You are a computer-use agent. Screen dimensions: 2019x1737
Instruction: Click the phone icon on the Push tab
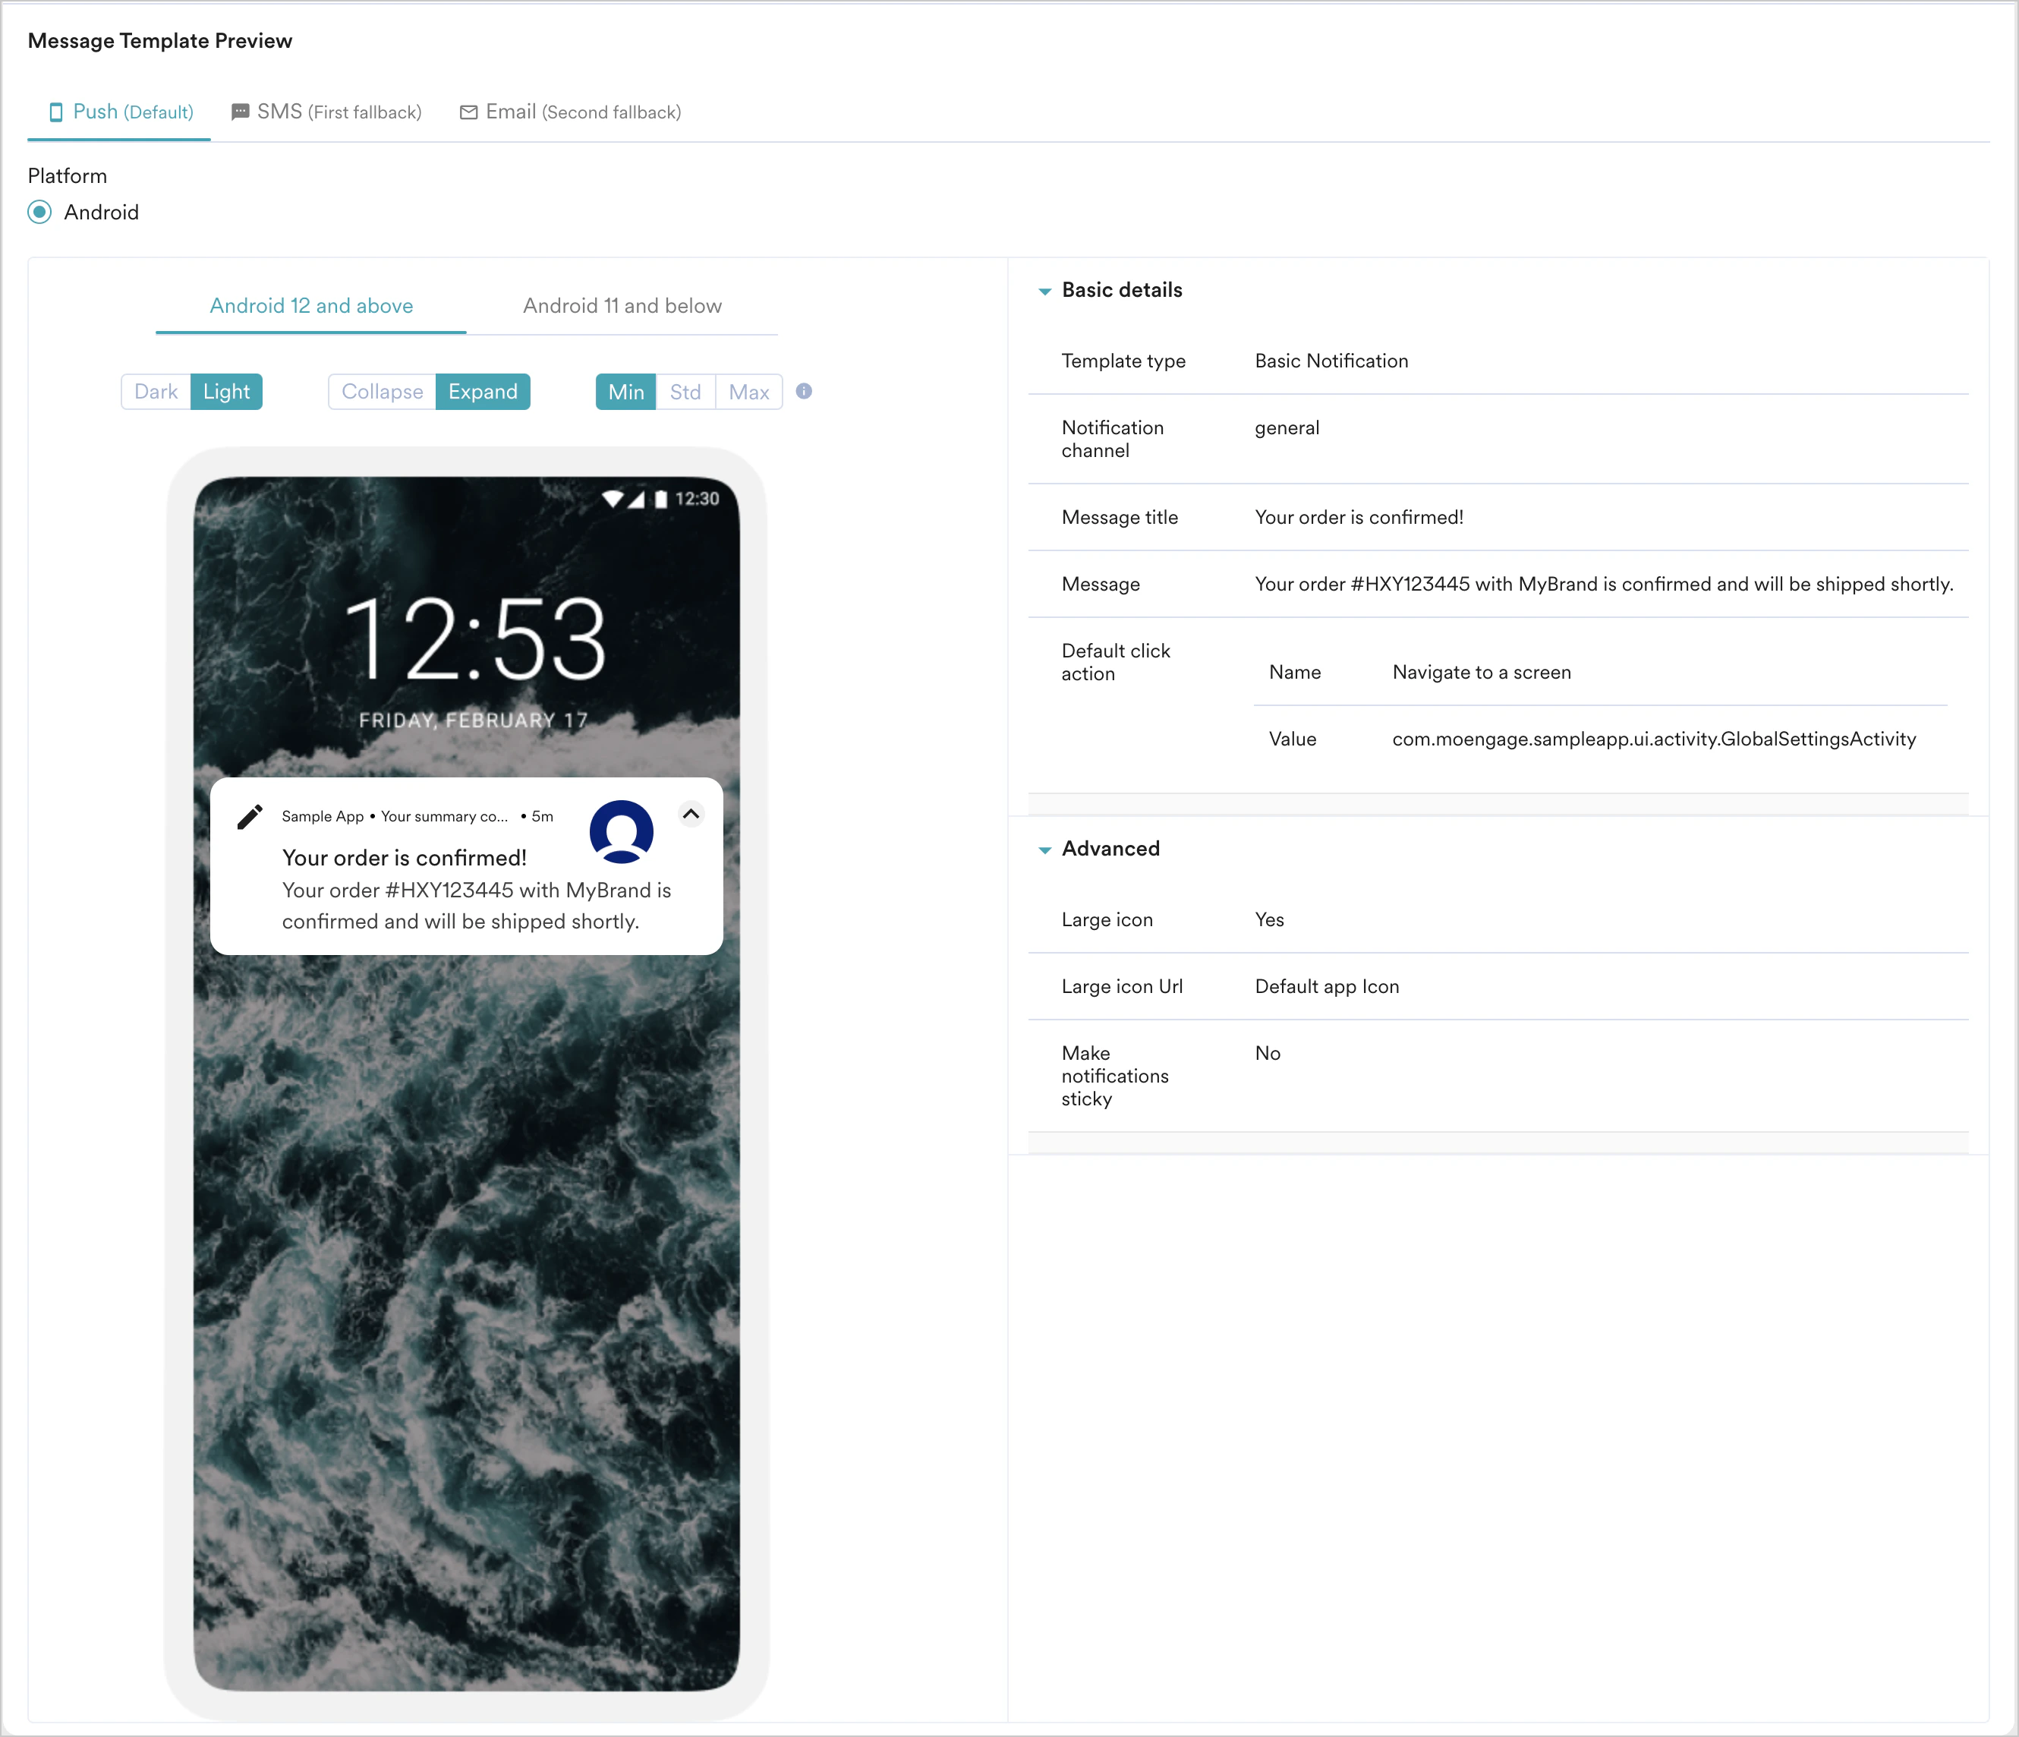click(x=55, y=112)
